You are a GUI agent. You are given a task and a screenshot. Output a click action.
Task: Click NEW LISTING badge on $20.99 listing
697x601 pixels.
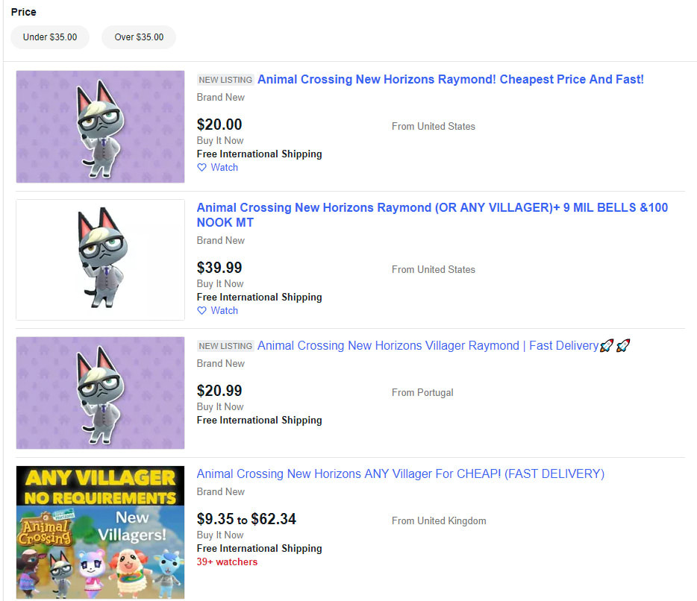tap(225, 346)
